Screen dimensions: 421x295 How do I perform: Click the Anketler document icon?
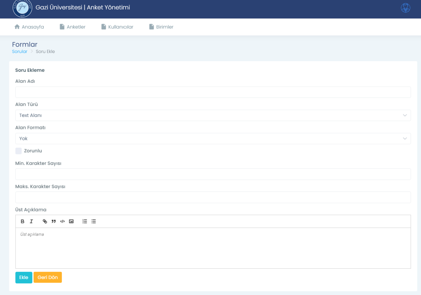62,27
